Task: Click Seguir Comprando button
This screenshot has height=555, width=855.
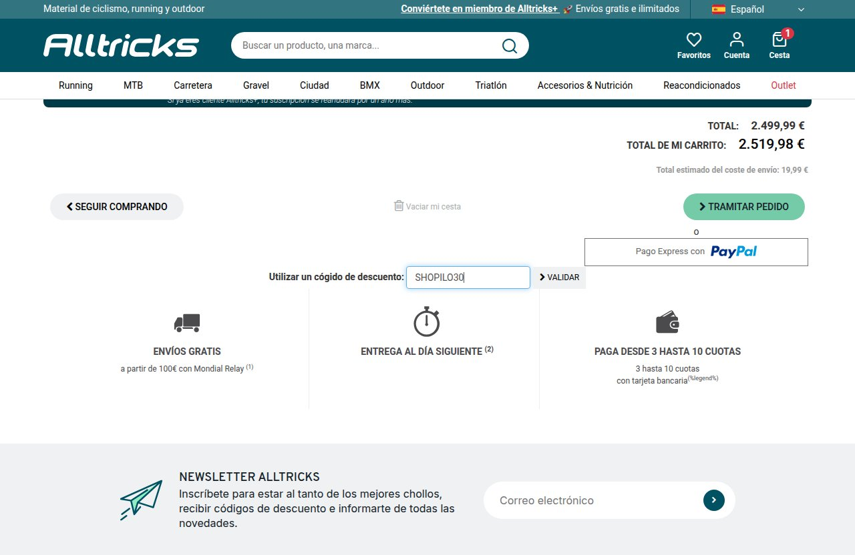Action: (117, 207)
